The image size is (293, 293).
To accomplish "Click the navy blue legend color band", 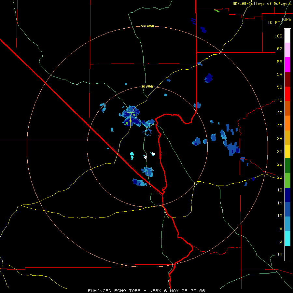I will point(287,195).
